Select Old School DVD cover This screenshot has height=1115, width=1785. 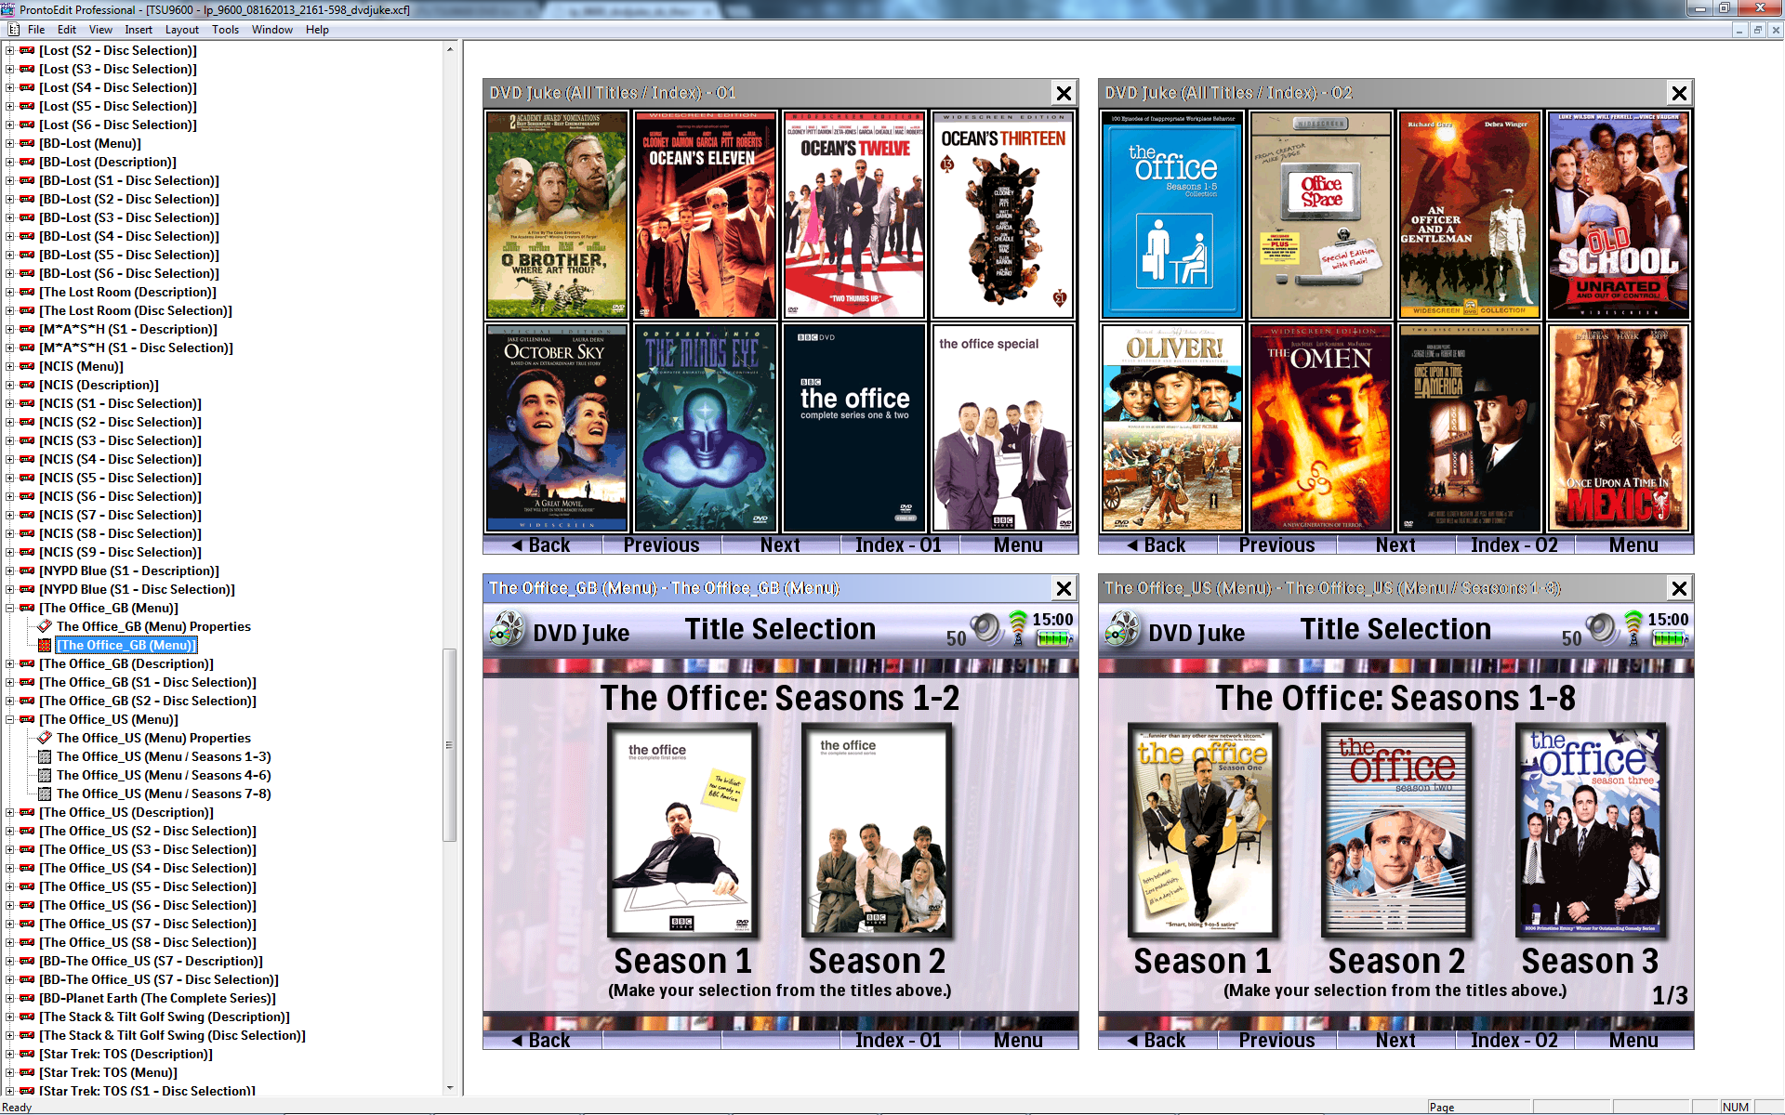tap(1619, 215)
